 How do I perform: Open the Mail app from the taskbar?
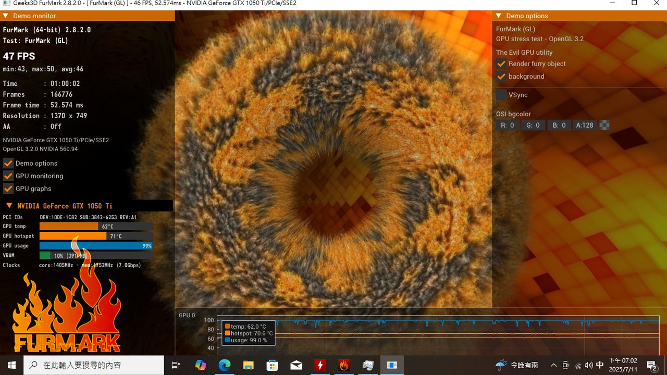click(296, 365)
